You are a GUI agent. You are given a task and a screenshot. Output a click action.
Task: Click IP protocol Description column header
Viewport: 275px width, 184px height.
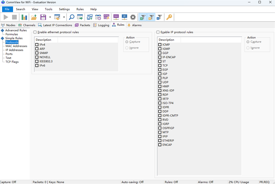pyautogui.click(x=169, y=40)
